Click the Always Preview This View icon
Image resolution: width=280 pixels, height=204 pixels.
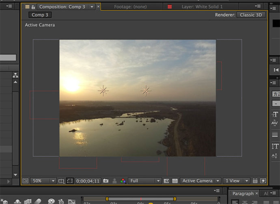coord(25,181)
